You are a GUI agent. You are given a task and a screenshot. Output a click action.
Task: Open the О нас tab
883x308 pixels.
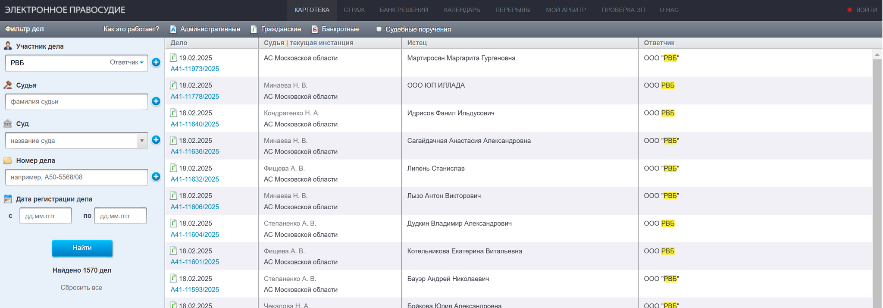pos(669,10)
